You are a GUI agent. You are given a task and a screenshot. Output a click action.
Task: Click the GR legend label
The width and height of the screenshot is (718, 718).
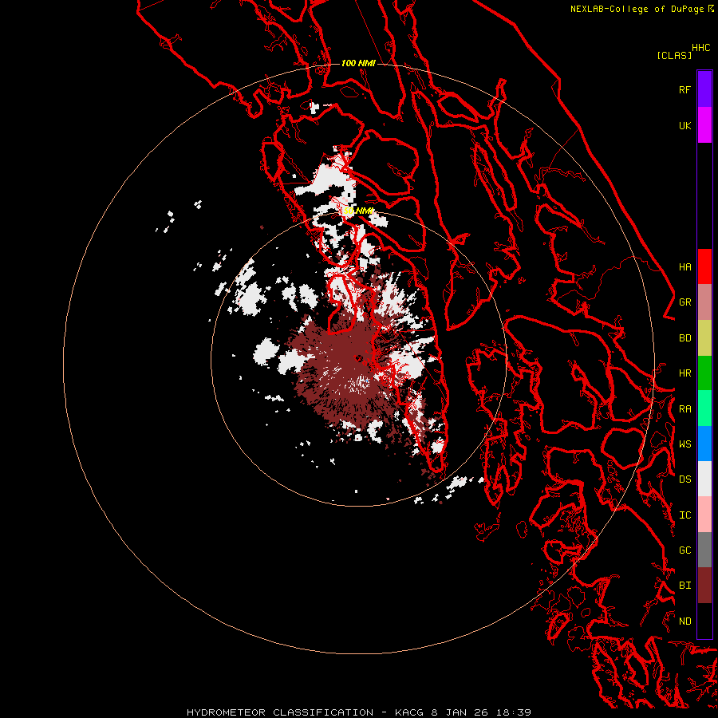pyautogui.click(x=684, y=302)
